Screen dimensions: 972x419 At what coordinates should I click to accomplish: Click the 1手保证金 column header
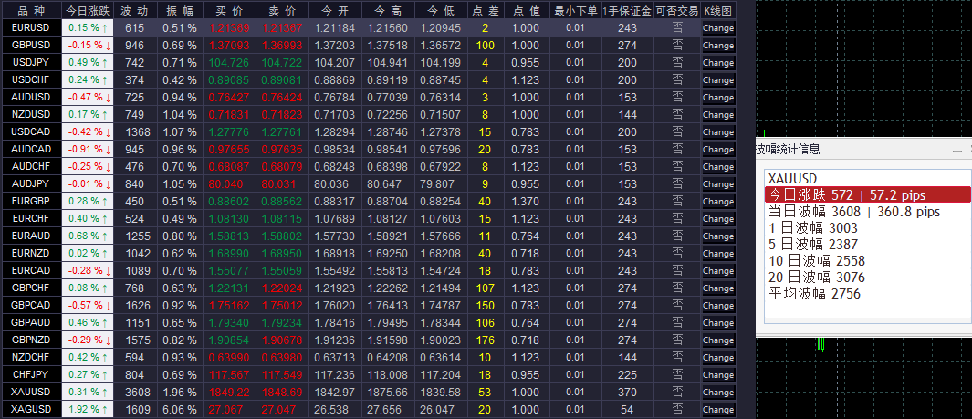coord(627,11)
